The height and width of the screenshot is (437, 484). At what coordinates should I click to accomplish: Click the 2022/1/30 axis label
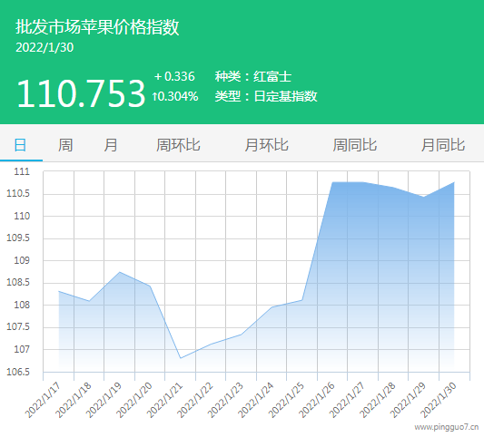(439, 400)
